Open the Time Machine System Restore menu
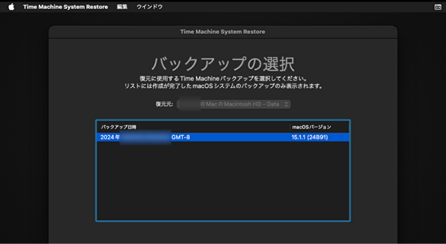446x244 pixels. tap(65, 7)
